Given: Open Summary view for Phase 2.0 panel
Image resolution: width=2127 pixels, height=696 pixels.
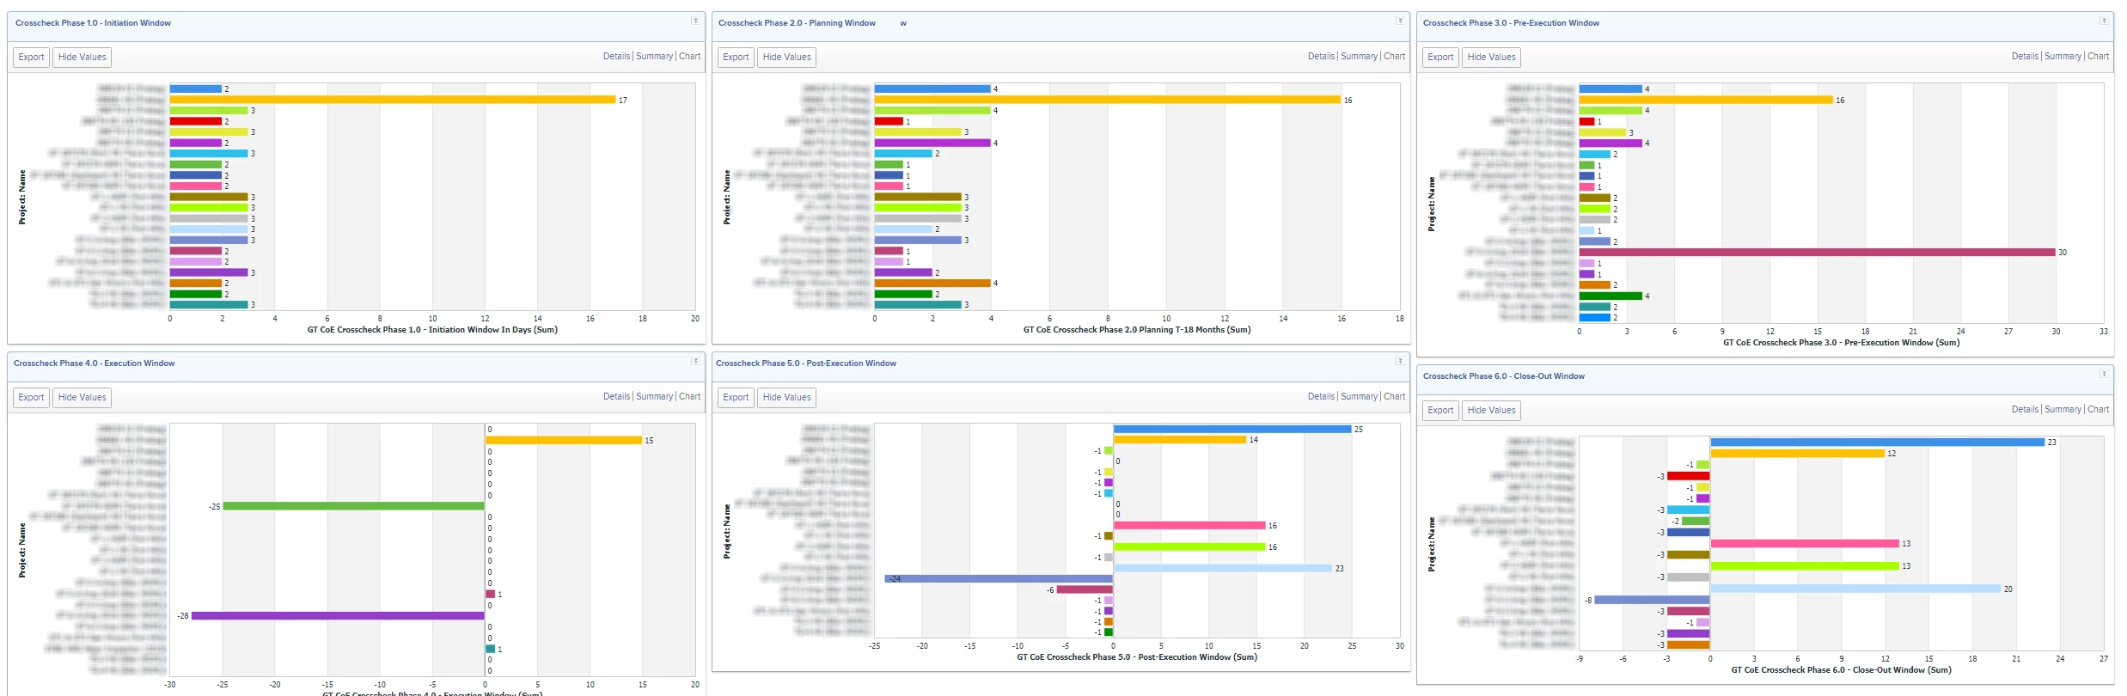Looking at the screenshot, I should [x=1360, y=57].
